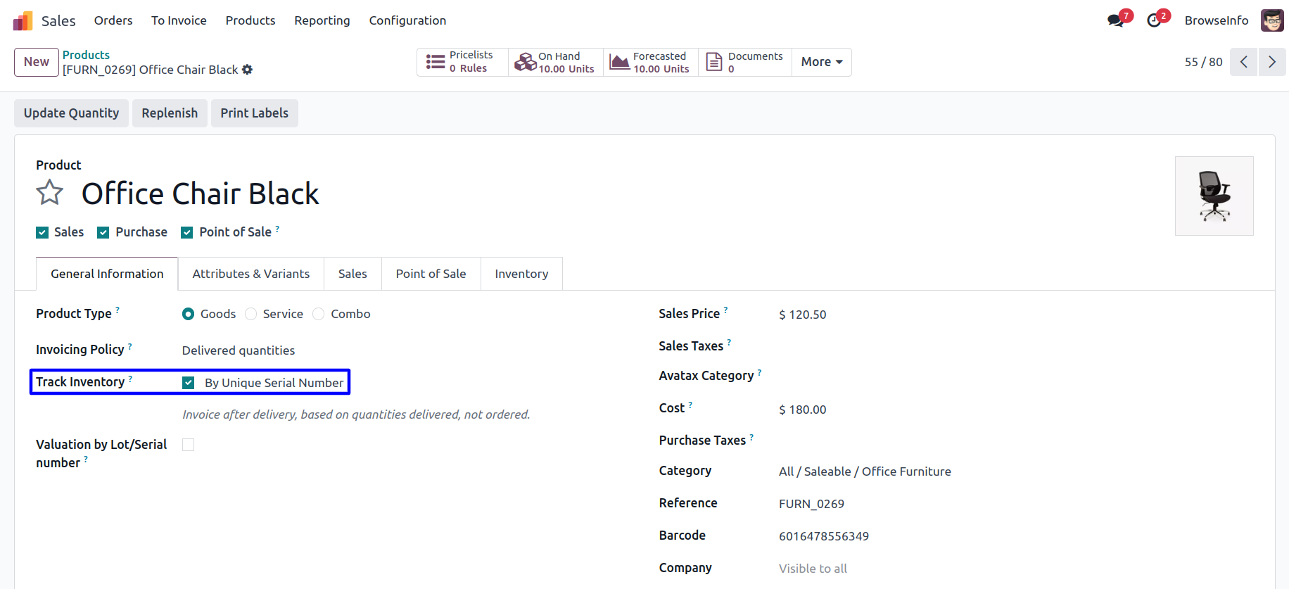Click the Sales app logo icon

click(x=23, y=21)
